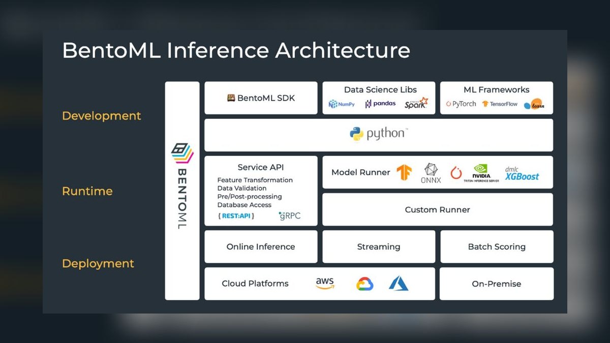Click the Online Inference box
Screen dimensions: 610x343
click(261, 246)
